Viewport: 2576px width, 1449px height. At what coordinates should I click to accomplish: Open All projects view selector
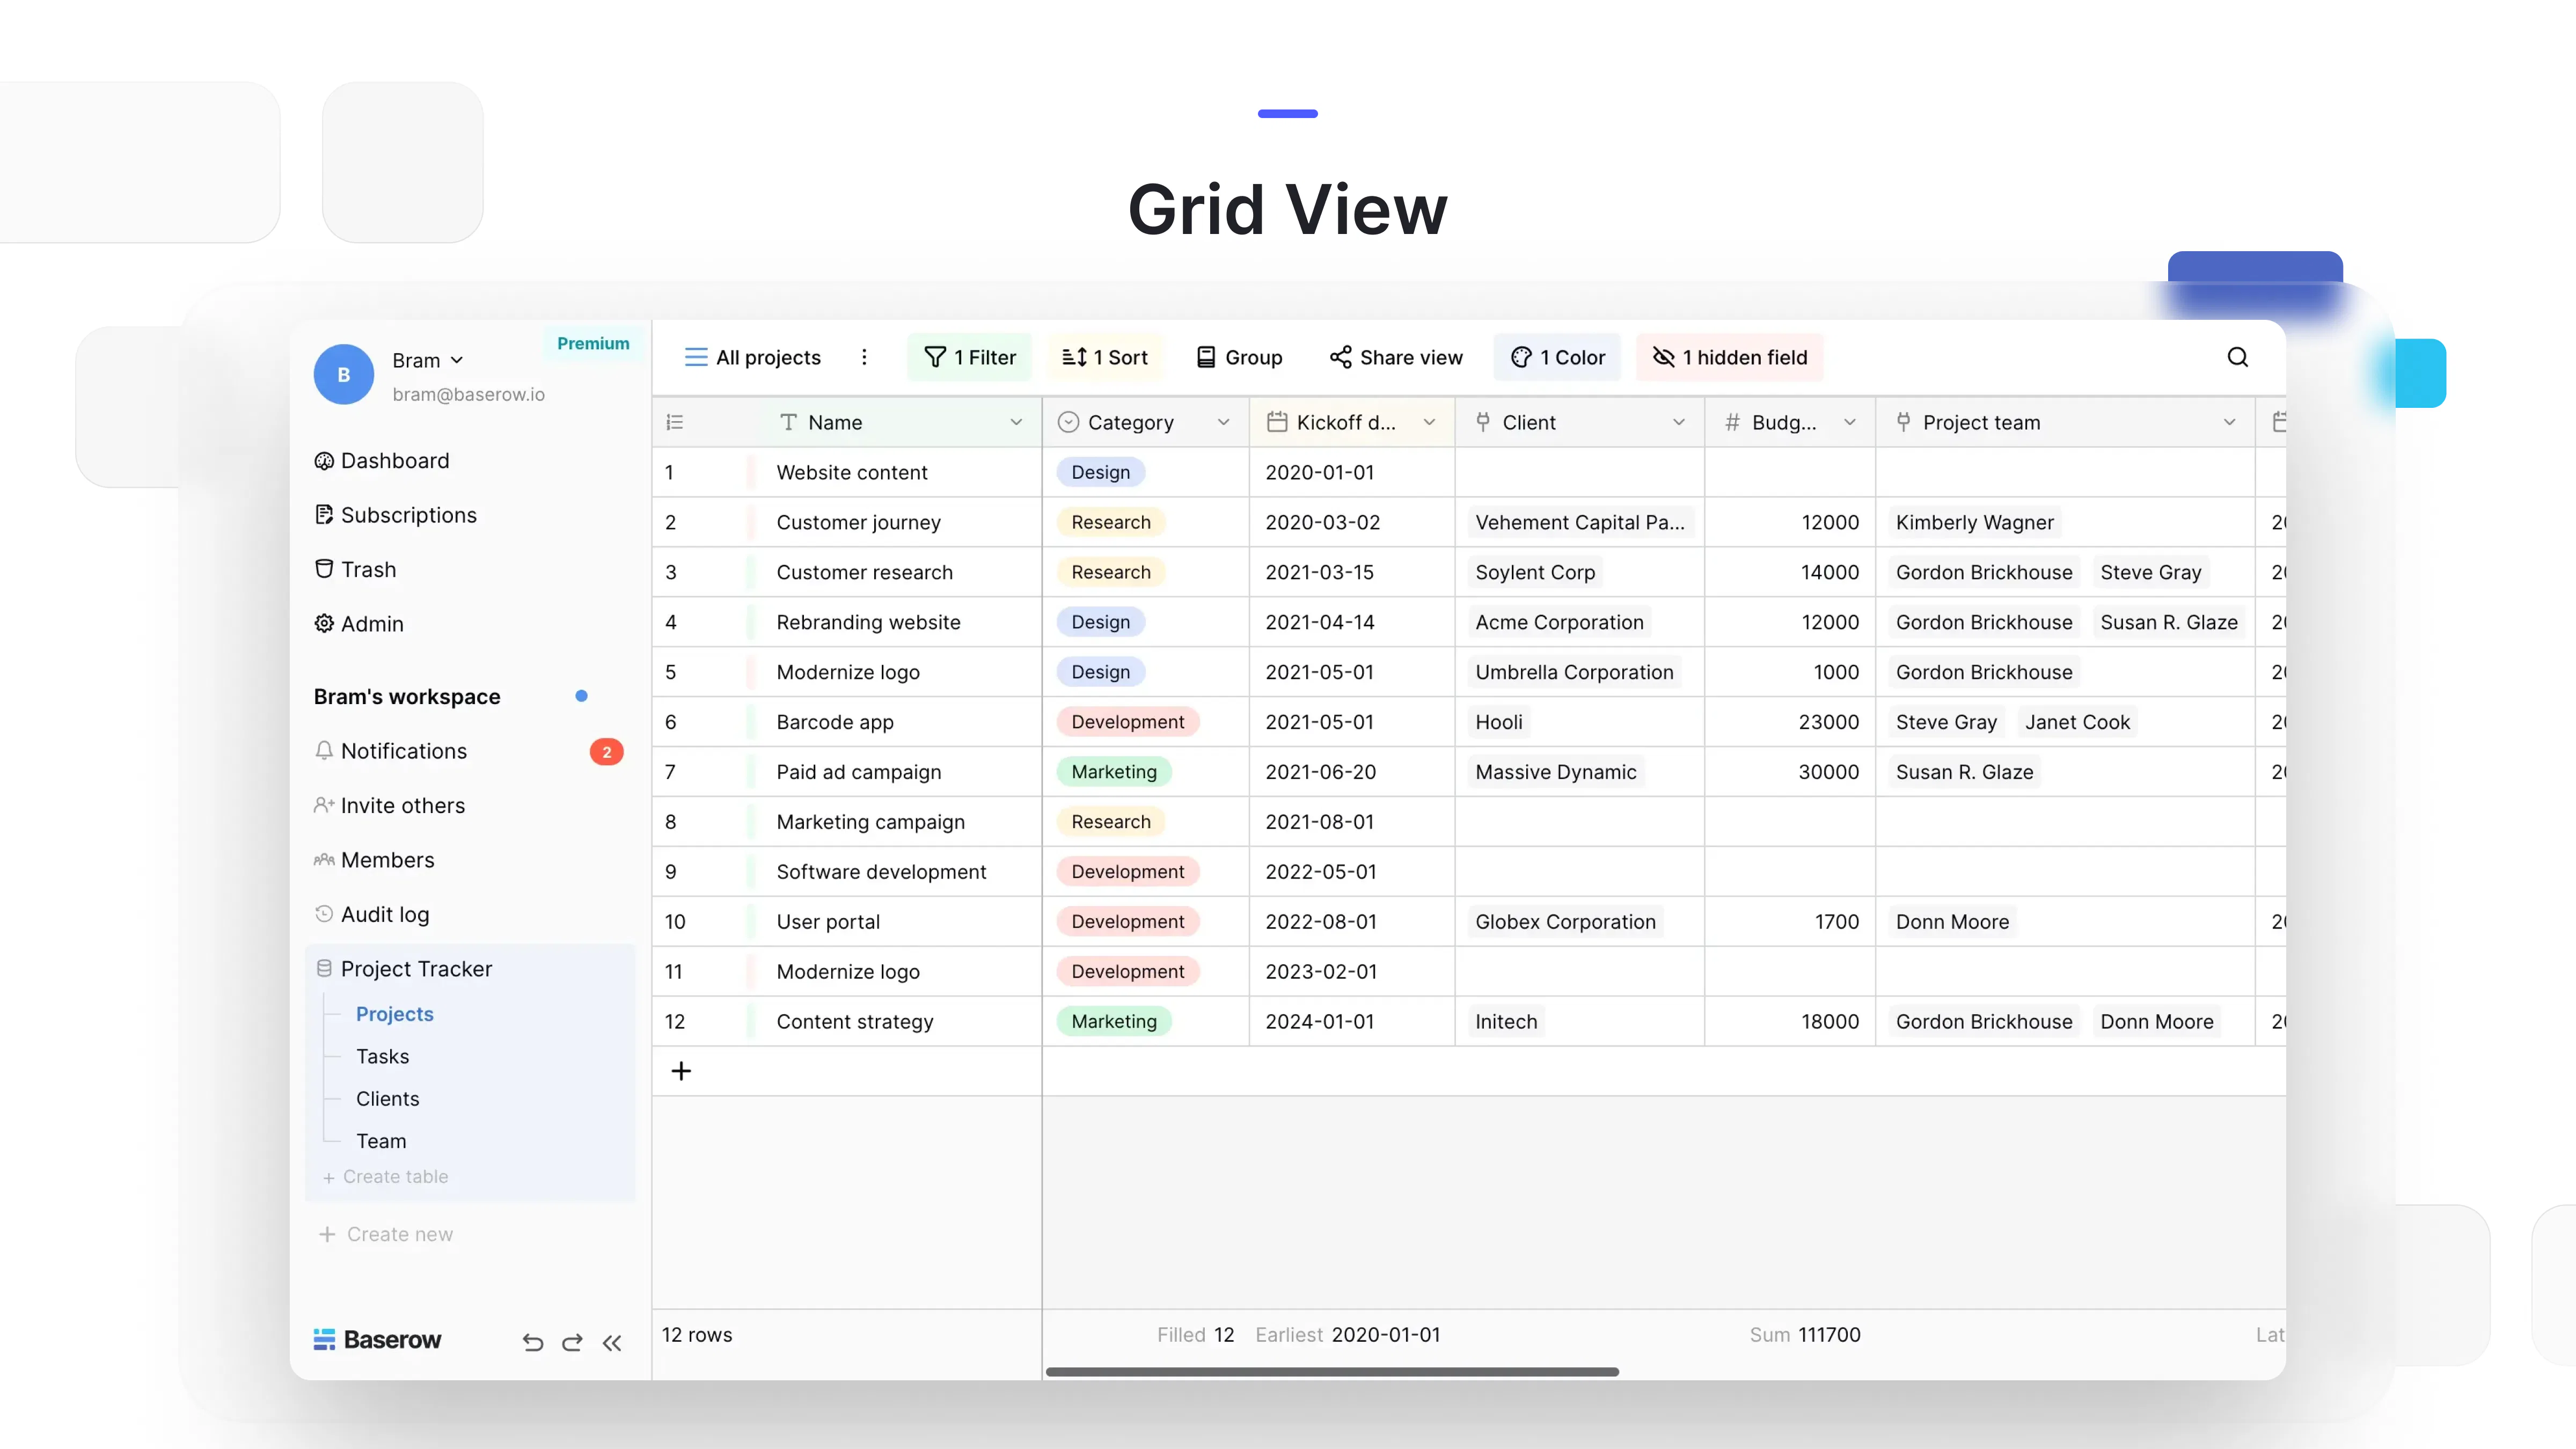[752, 357]
